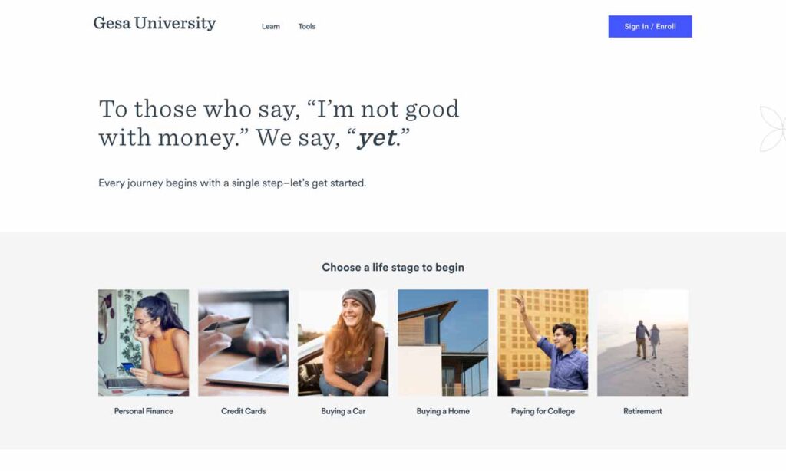Click the "I'm not good with money" headline

(279, 123)
